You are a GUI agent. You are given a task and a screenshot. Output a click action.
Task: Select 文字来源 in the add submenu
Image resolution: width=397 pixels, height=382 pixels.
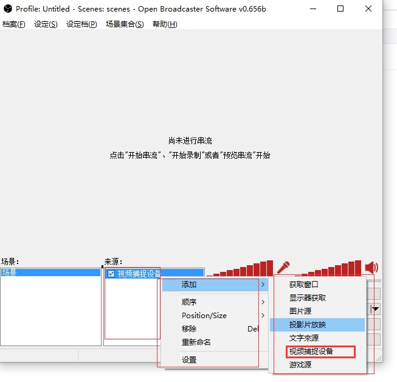pos(317,338)
